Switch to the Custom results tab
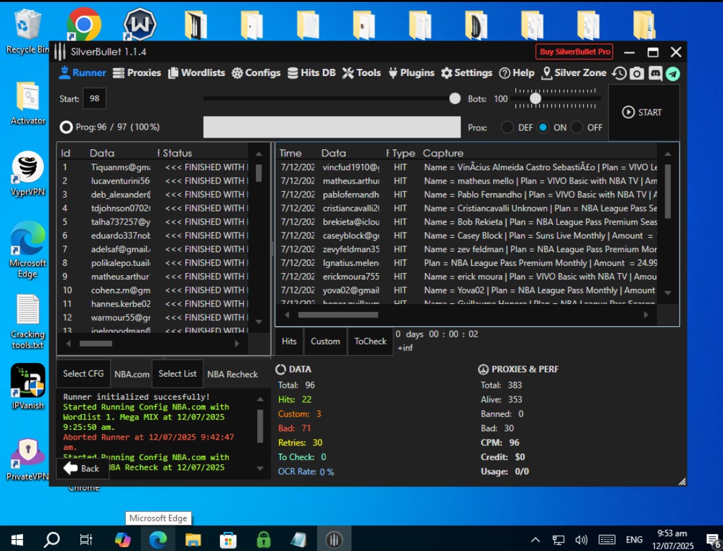This screenshot has height=551, width=723. 325,341
